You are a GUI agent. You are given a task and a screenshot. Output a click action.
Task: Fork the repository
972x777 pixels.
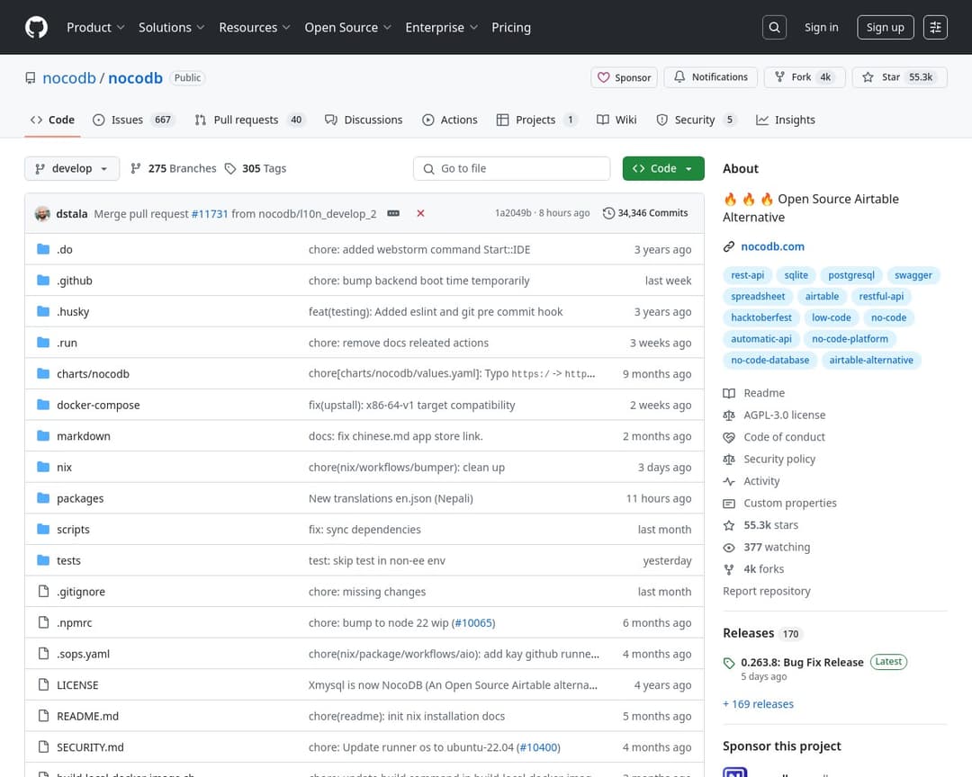click(804, 77)
